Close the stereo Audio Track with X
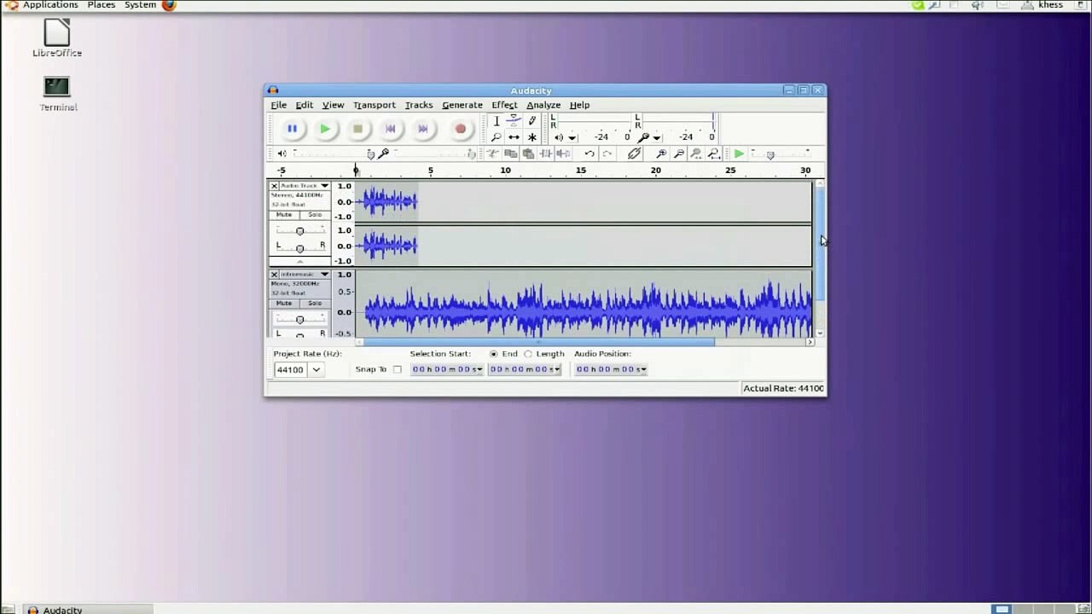Viewport: 1092px width, 614px height. (274, 185)
